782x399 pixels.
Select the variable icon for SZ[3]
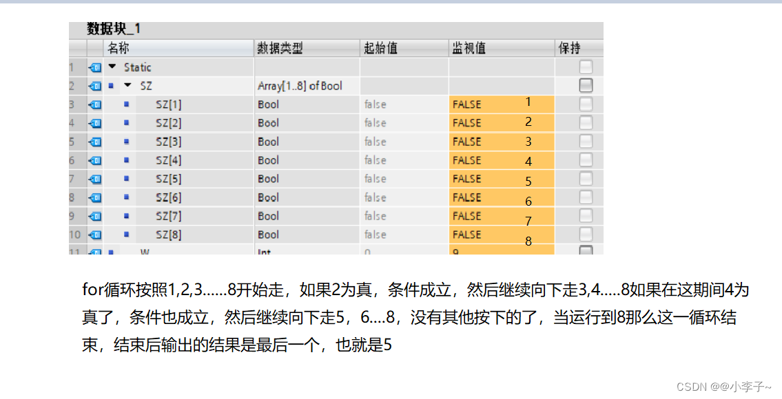[94, 141]
